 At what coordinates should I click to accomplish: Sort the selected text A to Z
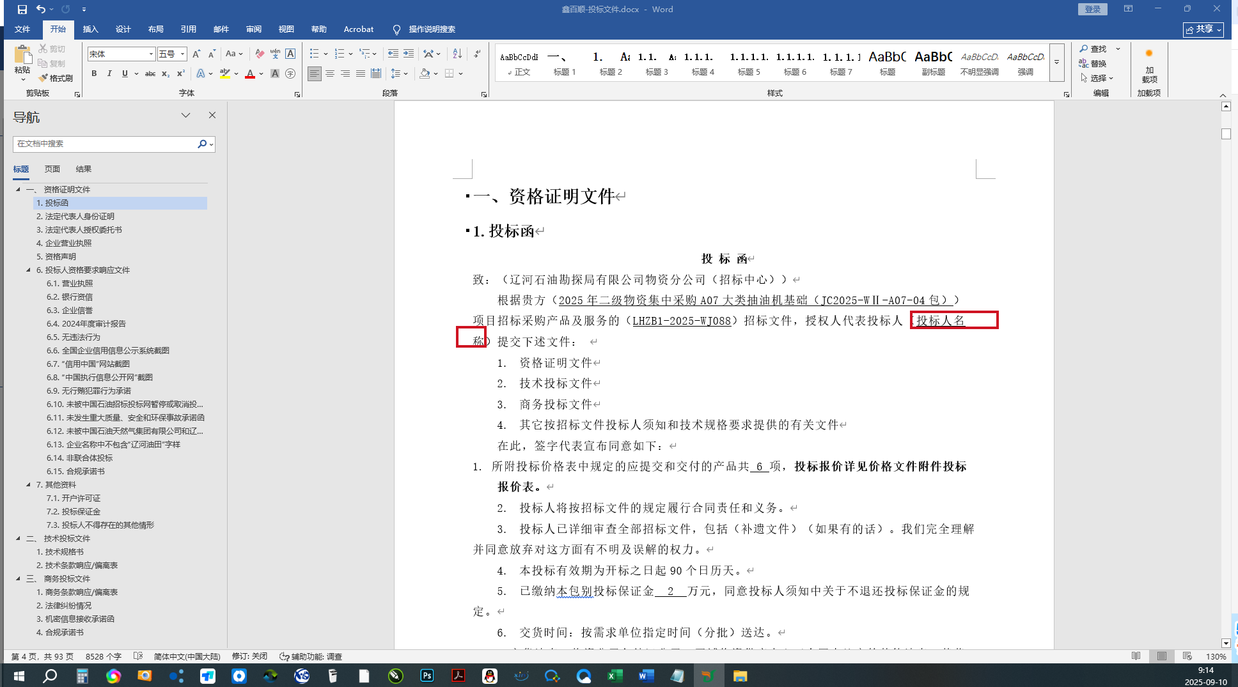click(457, 54)
